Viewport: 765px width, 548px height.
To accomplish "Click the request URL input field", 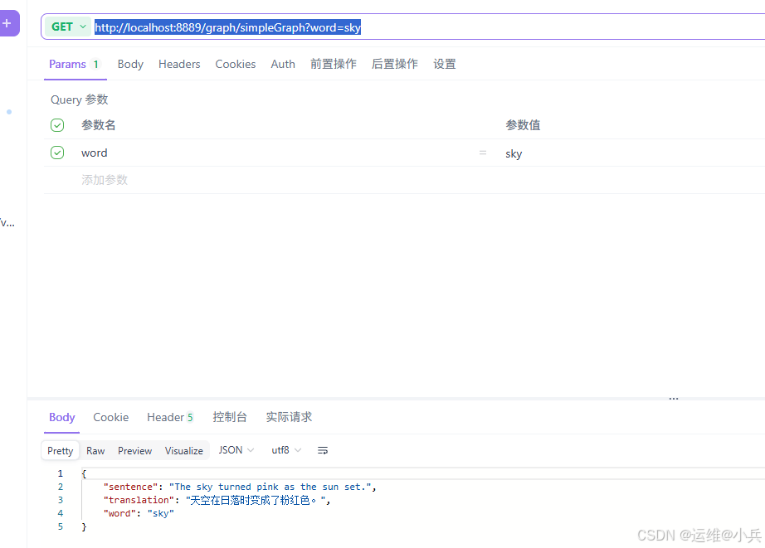I will pos(429,27).
